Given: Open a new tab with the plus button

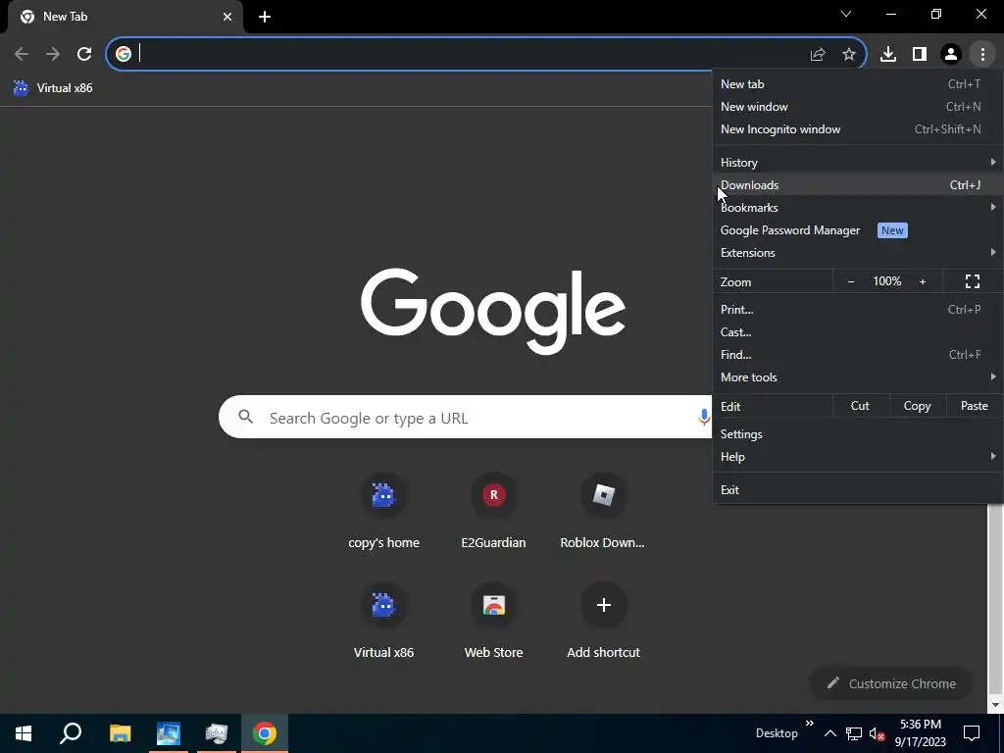Looking at the screenshot, I should coord(265,17).
